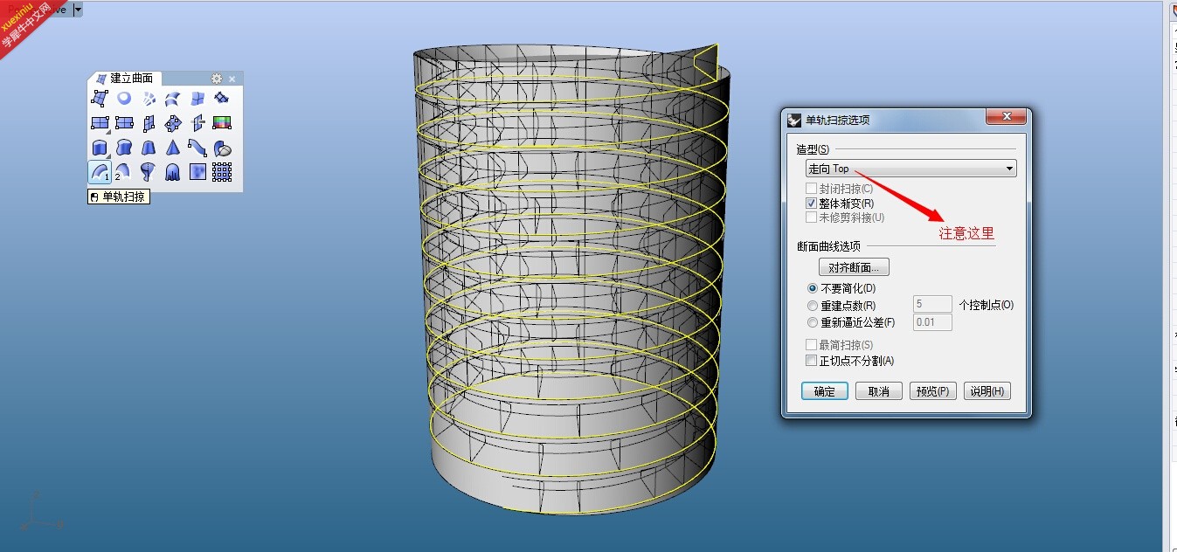The width and height of the screenshot is (1177, 552).
Task: Select the cutting plane tool
Action: coord(197,123)
